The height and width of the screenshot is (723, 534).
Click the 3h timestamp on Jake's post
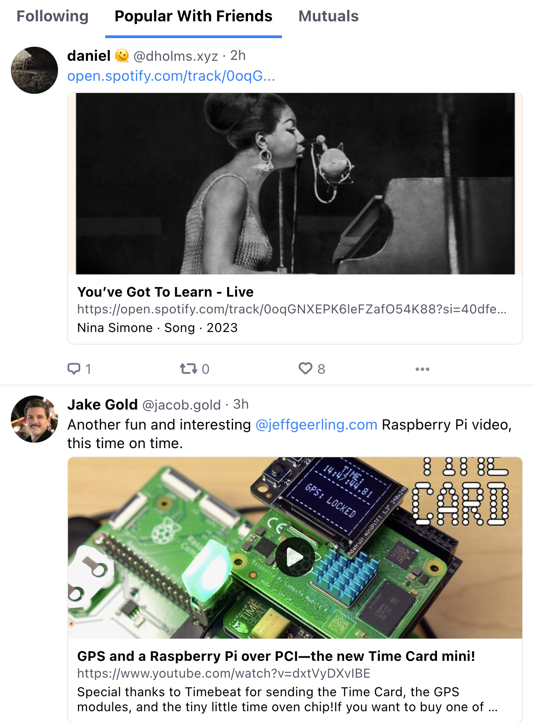point(241,404)
